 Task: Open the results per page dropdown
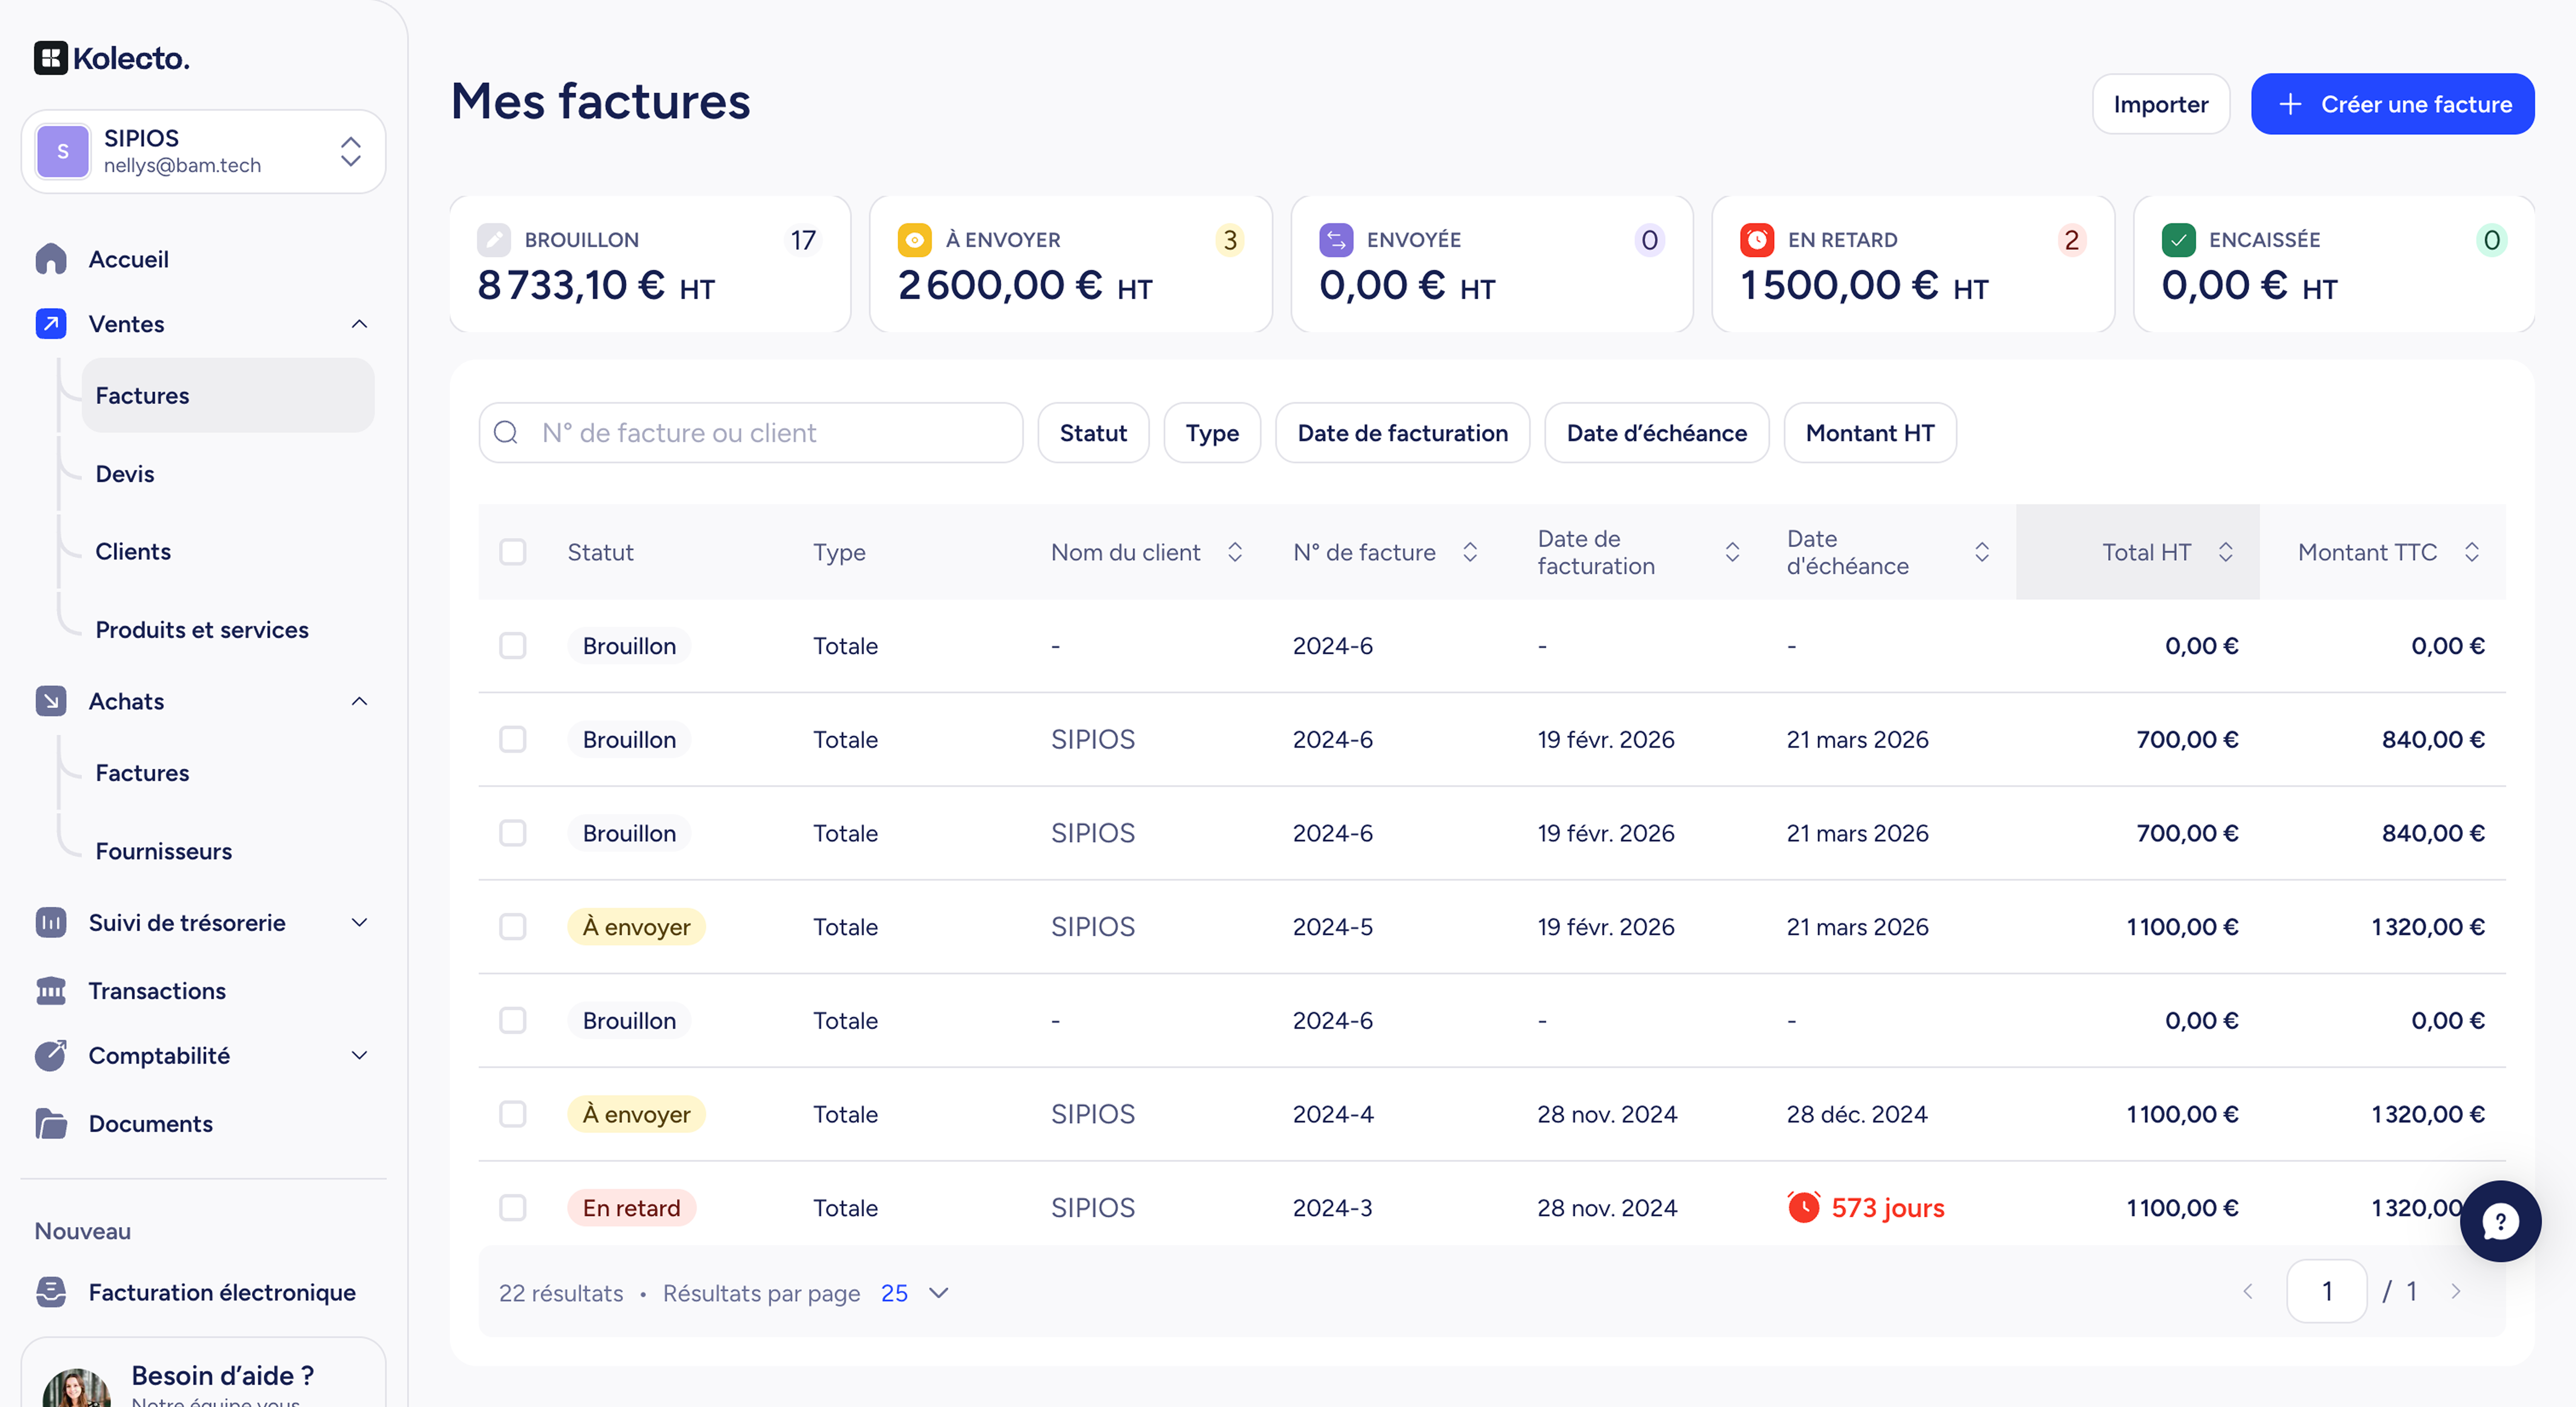[x=914, y=1293]
